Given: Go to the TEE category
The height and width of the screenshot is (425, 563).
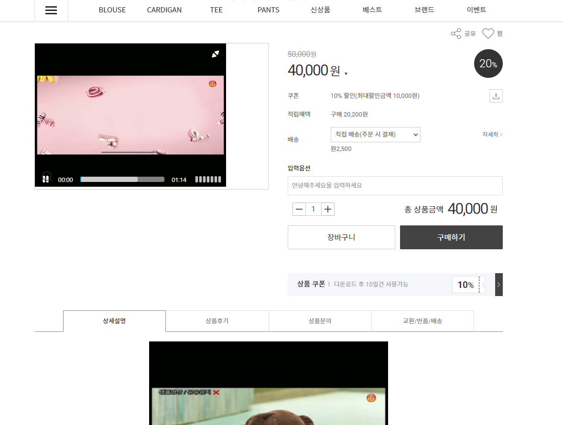Looking at the screenshot, I should click(x=216, y=10).
